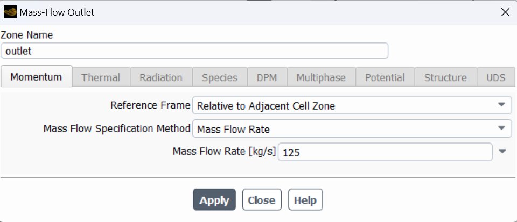Click the Mass Flow Rate input field

click(385, 152)
